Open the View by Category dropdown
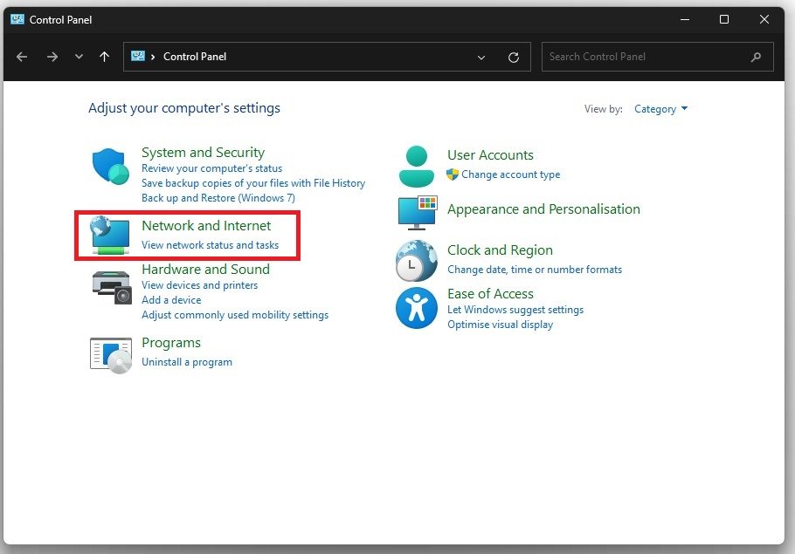Screen dimensions: 795x554 pyautogui.click(x=660, y=109)
